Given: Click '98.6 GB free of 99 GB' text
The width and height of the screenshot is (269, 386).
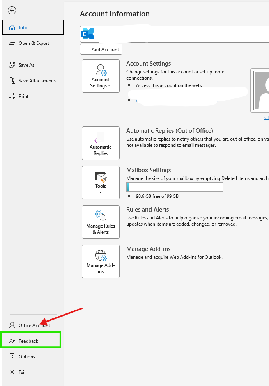Looking at the screenshot, I should 157,196.
